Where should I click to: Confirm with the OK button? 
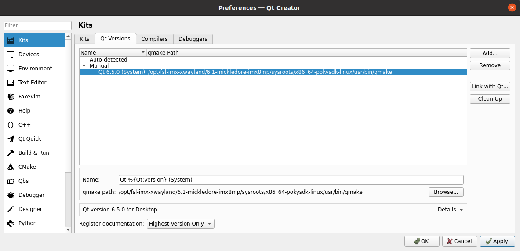tap(422, 241)
